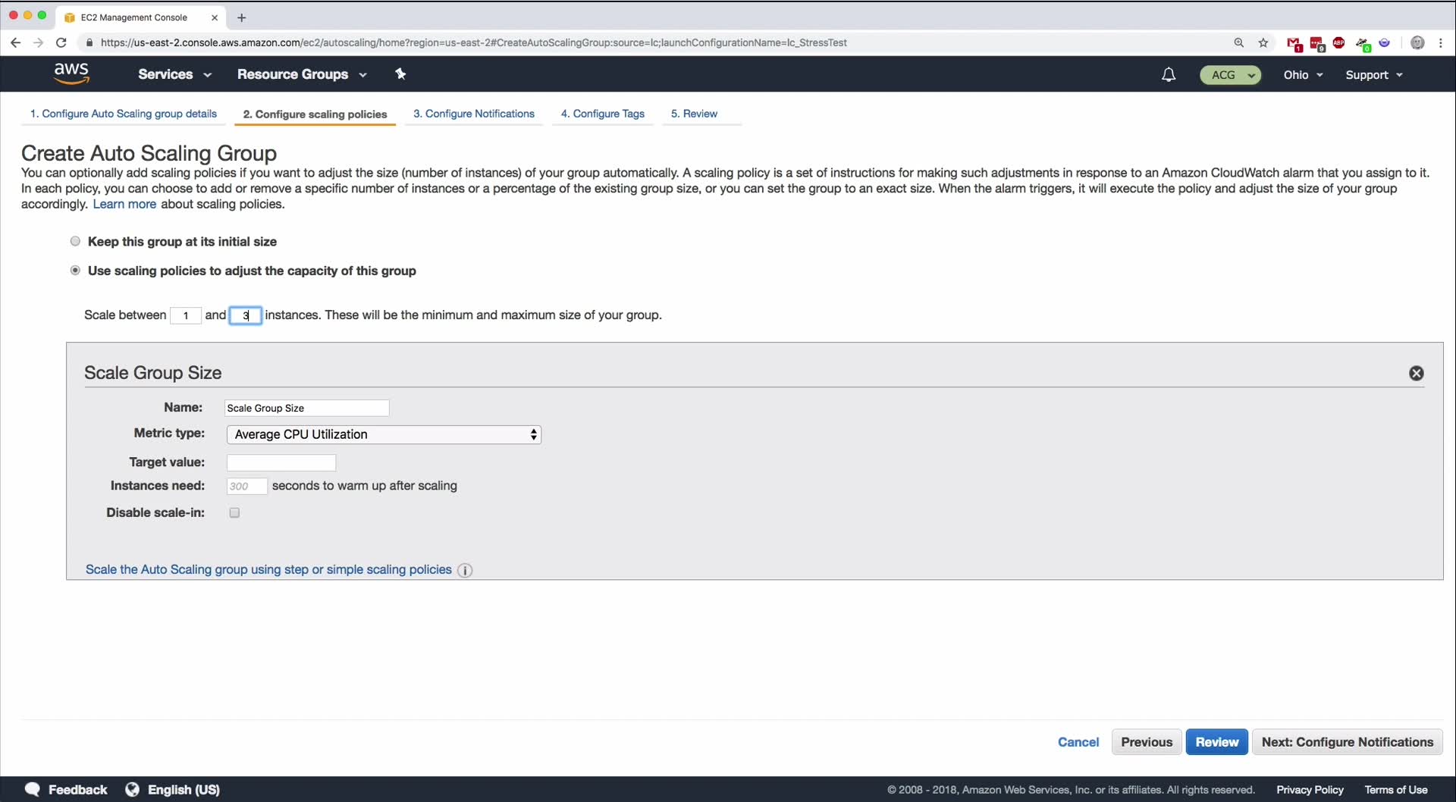
Task: Select Use scaling policies radio option
Action: click(x=75, y=270)
